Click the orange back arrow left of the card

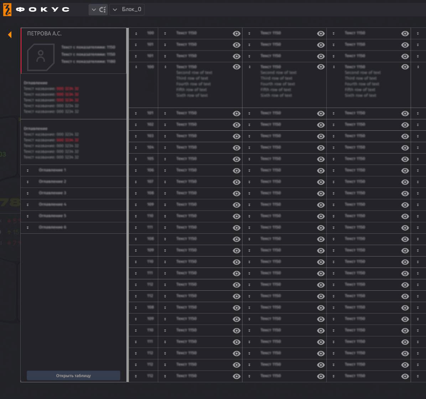pos(10,35)
